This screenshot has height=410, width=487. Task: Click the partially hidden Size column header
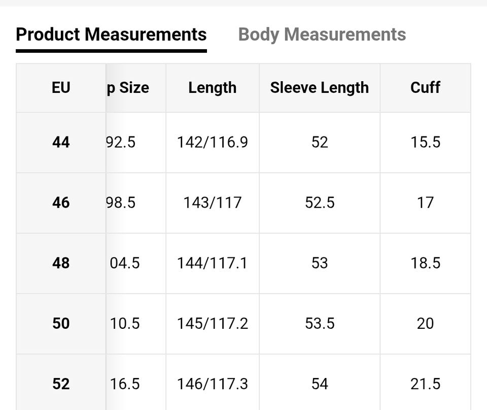click(128, 88)
